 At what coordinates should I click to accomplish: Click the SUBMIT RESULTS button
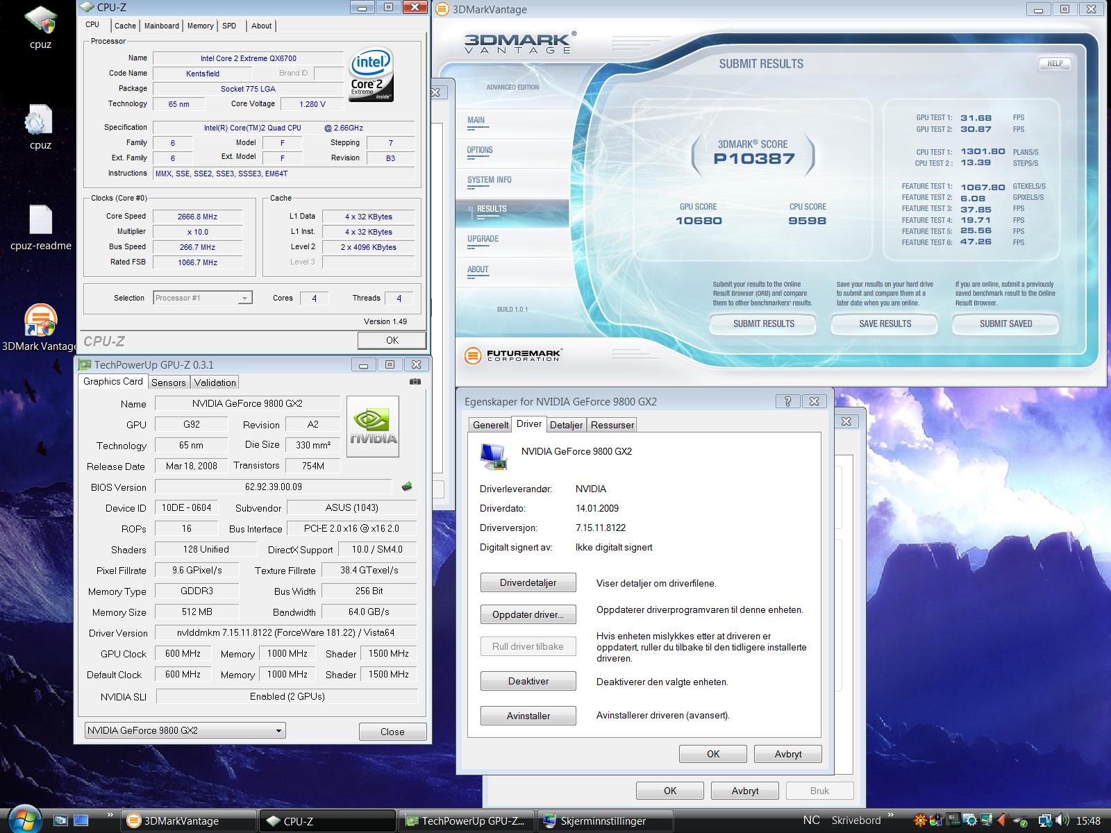763,323
